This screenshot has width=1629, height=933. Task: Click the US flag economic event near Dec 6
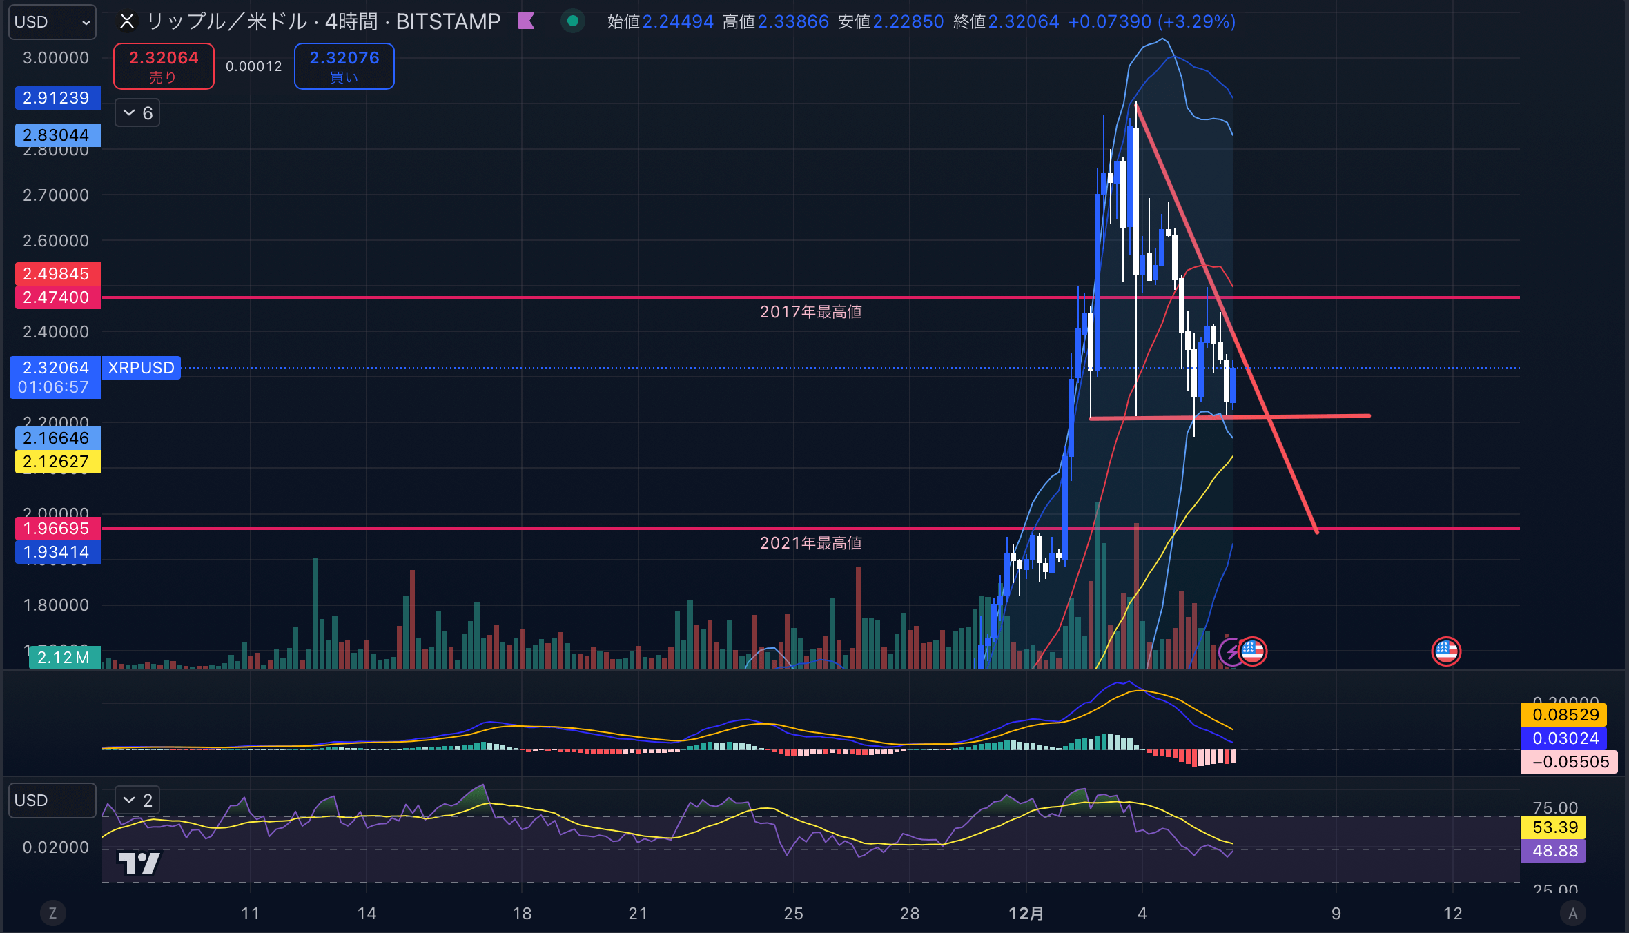pos(1252,651)
